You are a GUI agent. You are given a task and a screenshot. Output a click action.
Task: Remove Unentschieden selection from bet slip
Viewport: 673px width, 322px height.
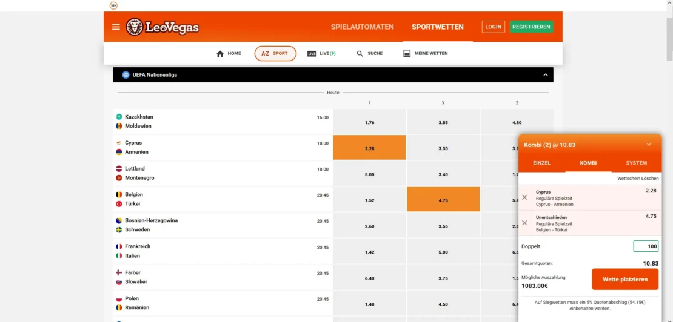524,223
